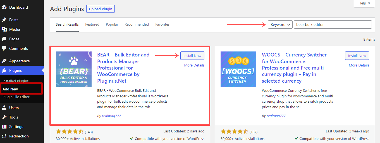This screenshot has height=143, width=380.
Task: View More Details for BEAR plugin
Action: [x=194, y=65]
